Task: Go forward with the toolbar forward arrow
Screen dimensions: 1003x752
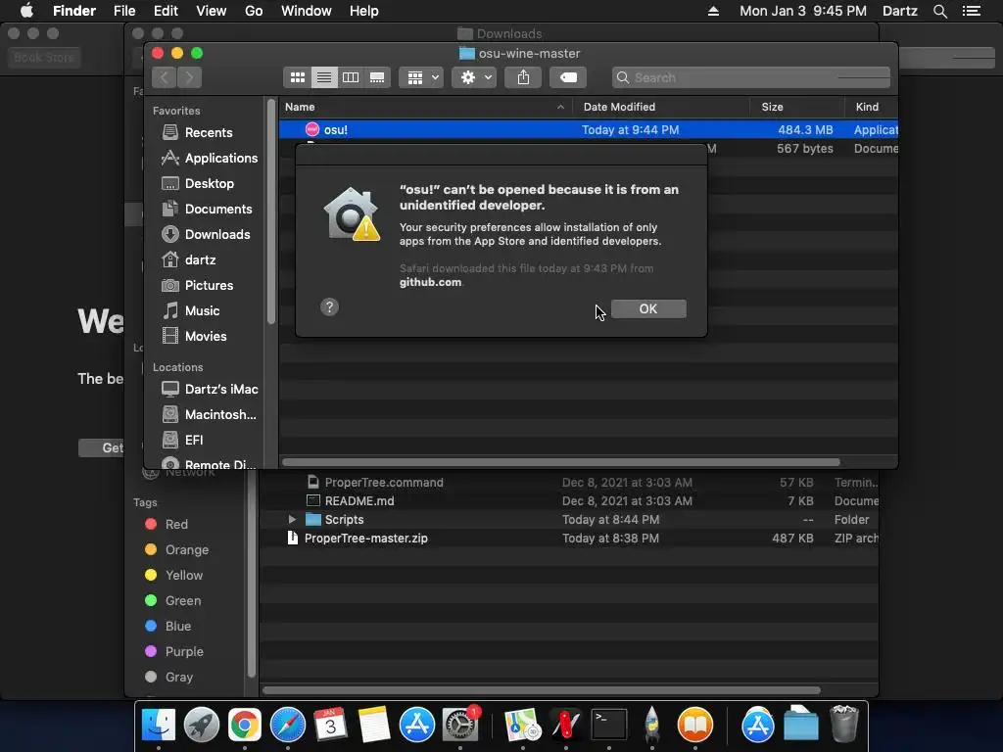Action: click(189, 77)
